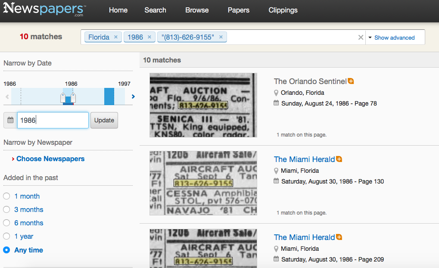Remove the 1986 search tag
Viewport: 439px width, 268px height.
click(x=149, y=37)
